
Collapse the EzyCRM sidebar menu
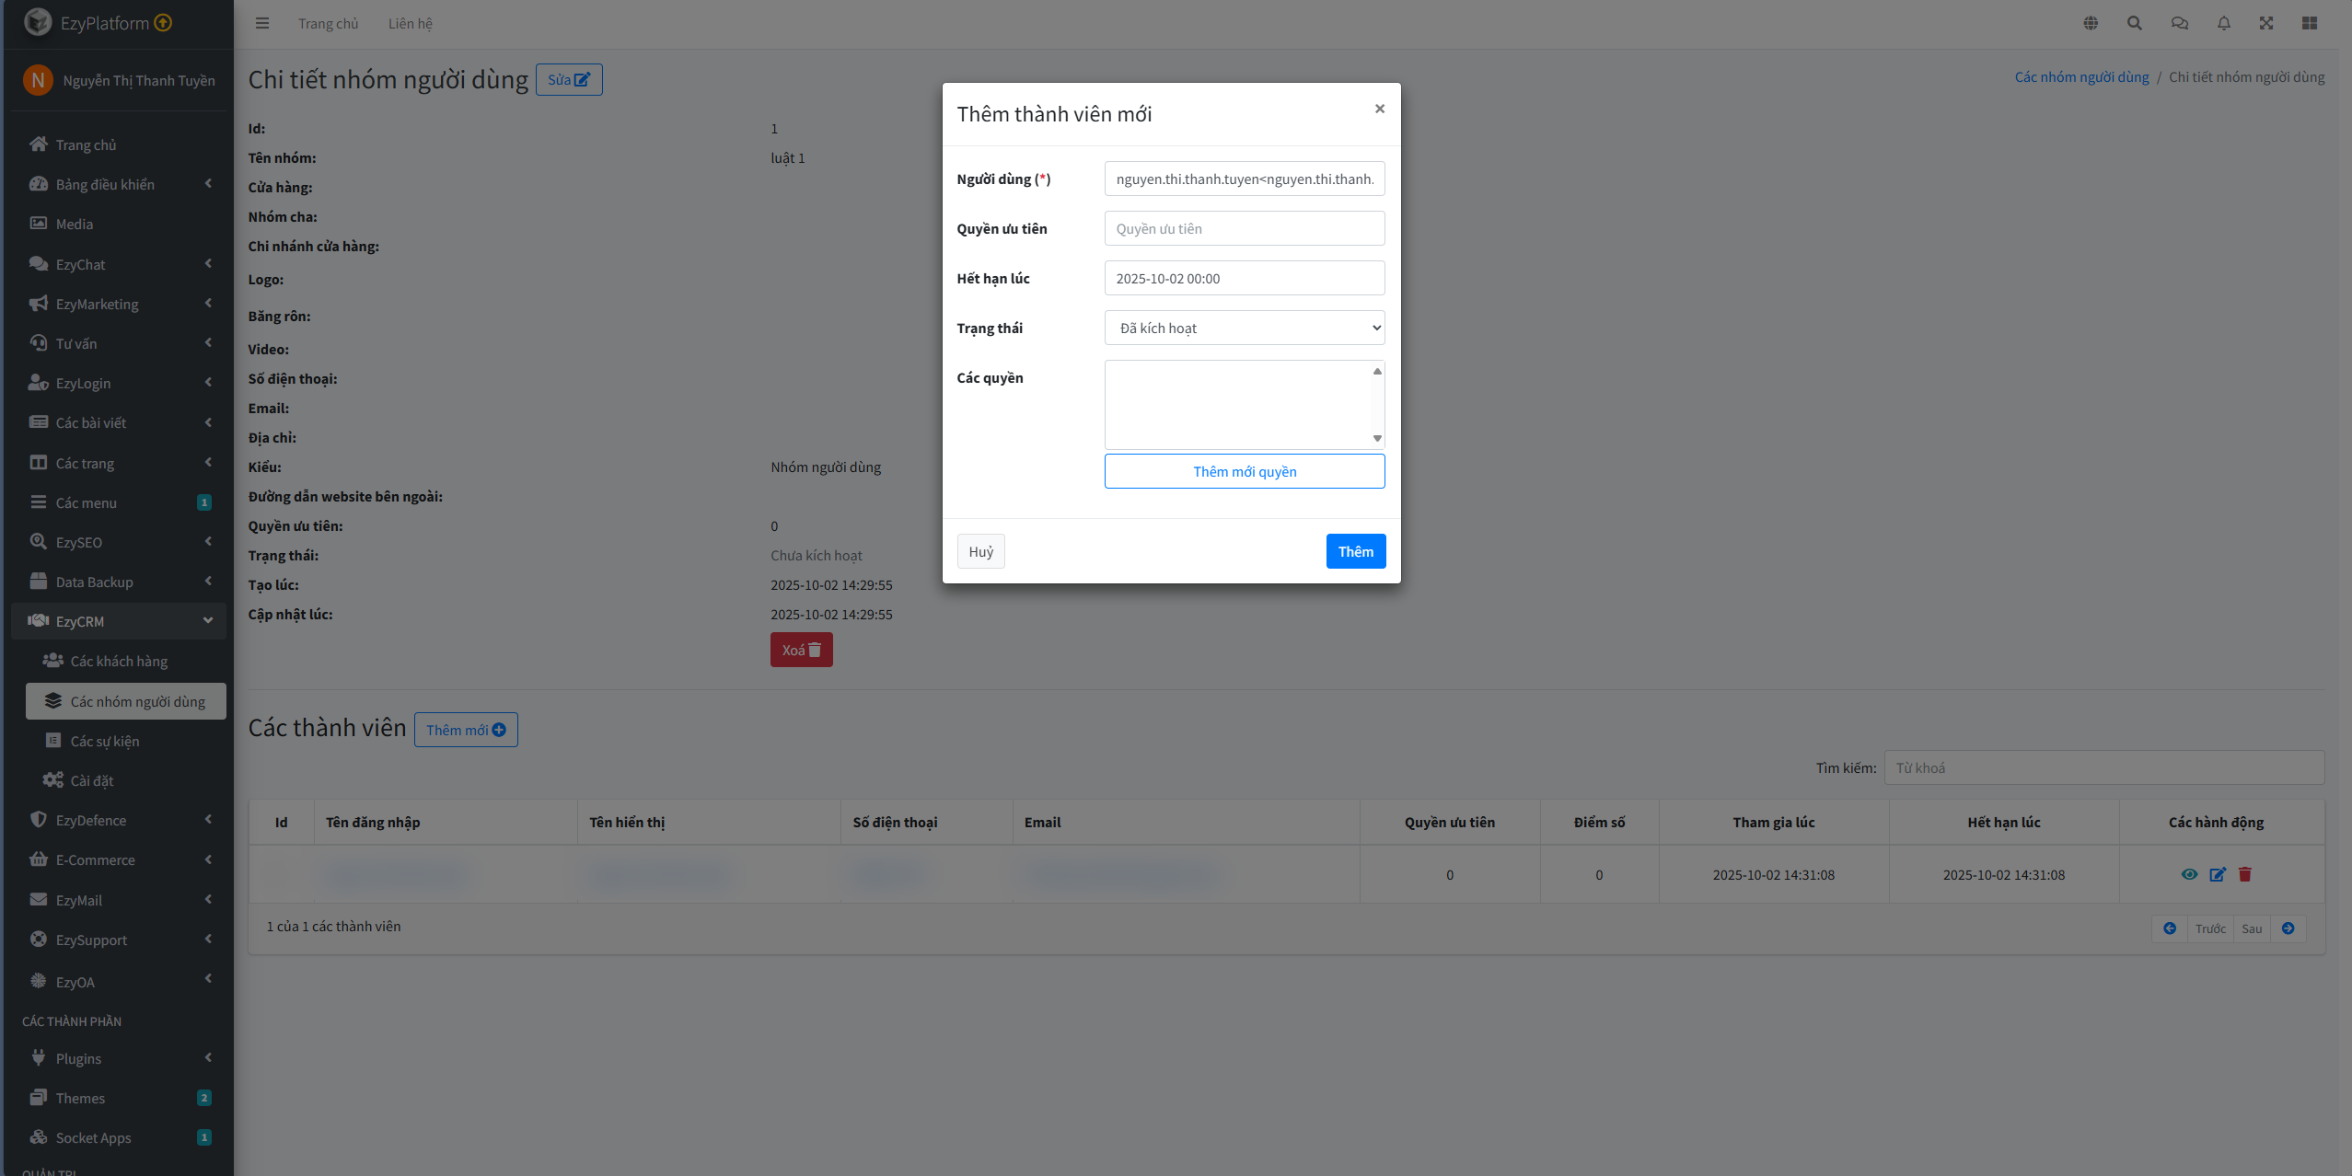tap(120, 621)
